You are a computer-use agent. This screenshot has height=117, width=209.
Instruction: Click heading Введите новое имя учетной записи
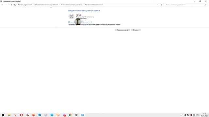click(84, 11)
